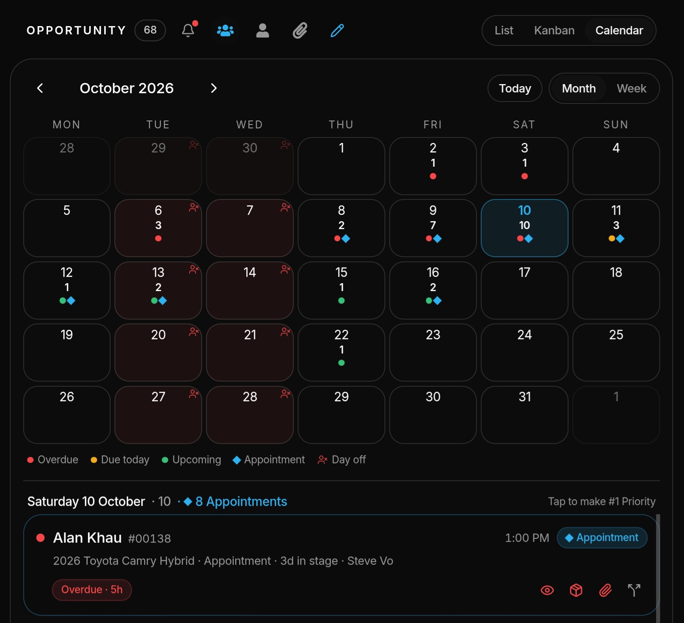Click the day-off icon on October 20
This screenshot has height=623, width=684.
pos(194,332)
